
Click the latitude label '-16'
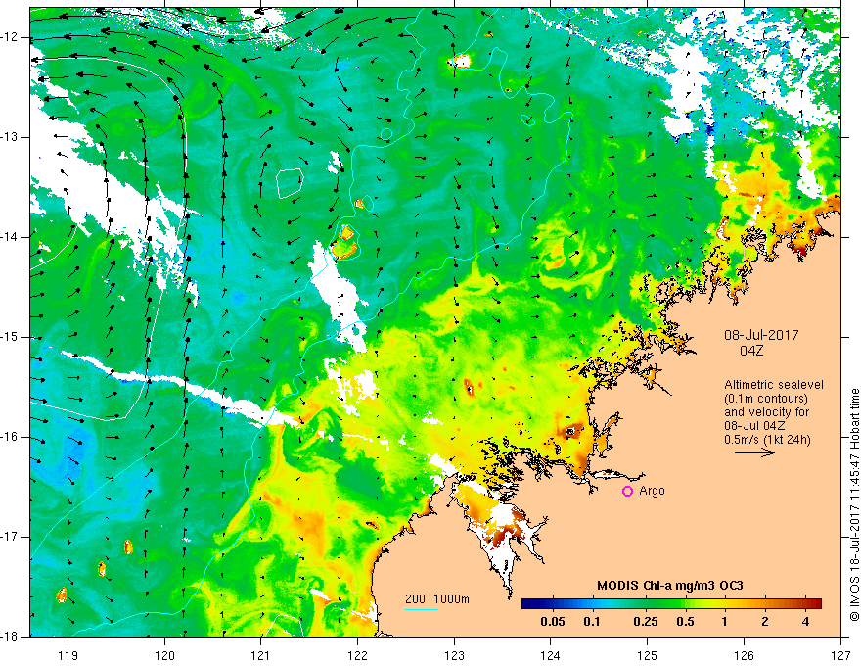point(10,437)
